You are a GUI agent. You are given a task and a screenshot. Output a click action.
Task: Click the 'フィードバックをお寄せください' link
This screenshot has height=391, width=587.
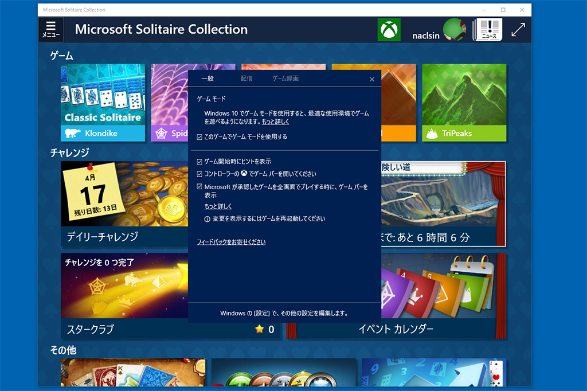[x=232, y=242]
